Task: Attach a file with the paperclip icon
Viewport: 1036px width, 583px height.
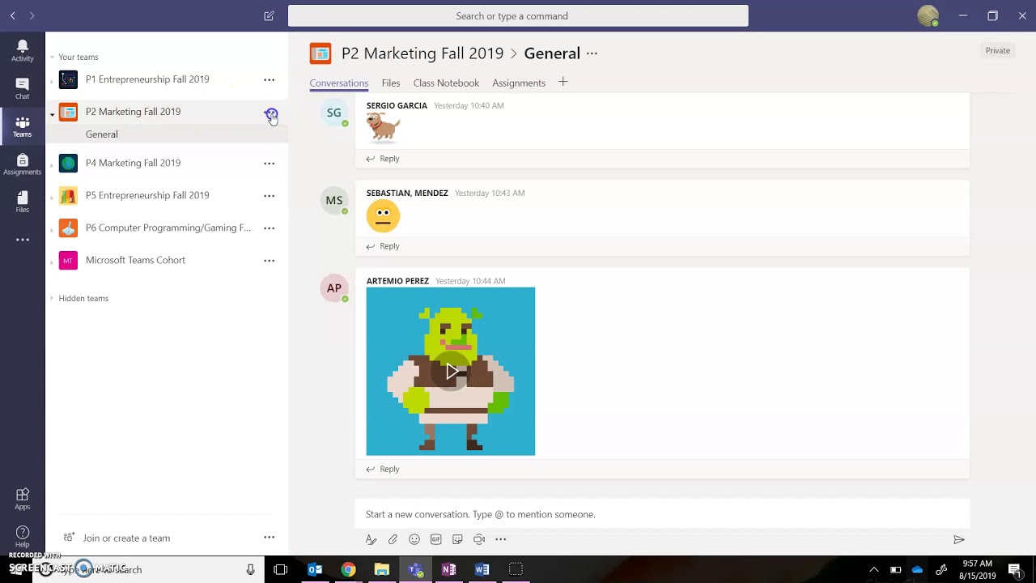Action: (393, 539)
